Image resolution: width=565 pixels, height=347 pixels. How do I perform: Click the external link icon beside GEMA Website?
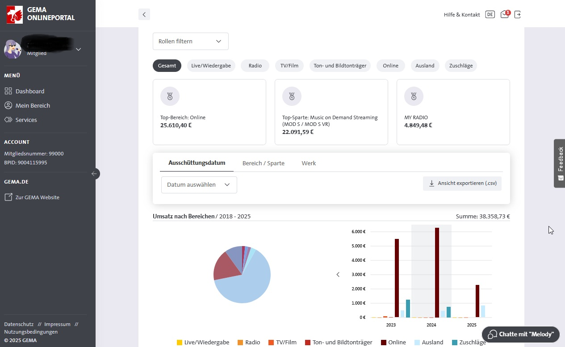coord(8,197)
